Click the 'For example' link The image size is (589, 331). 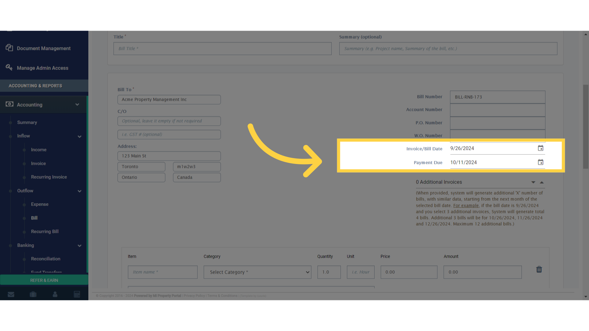(x=466, y=205)
